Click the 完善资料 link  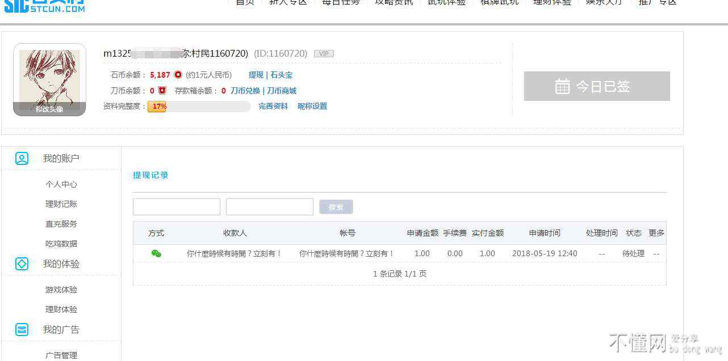(x=273, y=106)
